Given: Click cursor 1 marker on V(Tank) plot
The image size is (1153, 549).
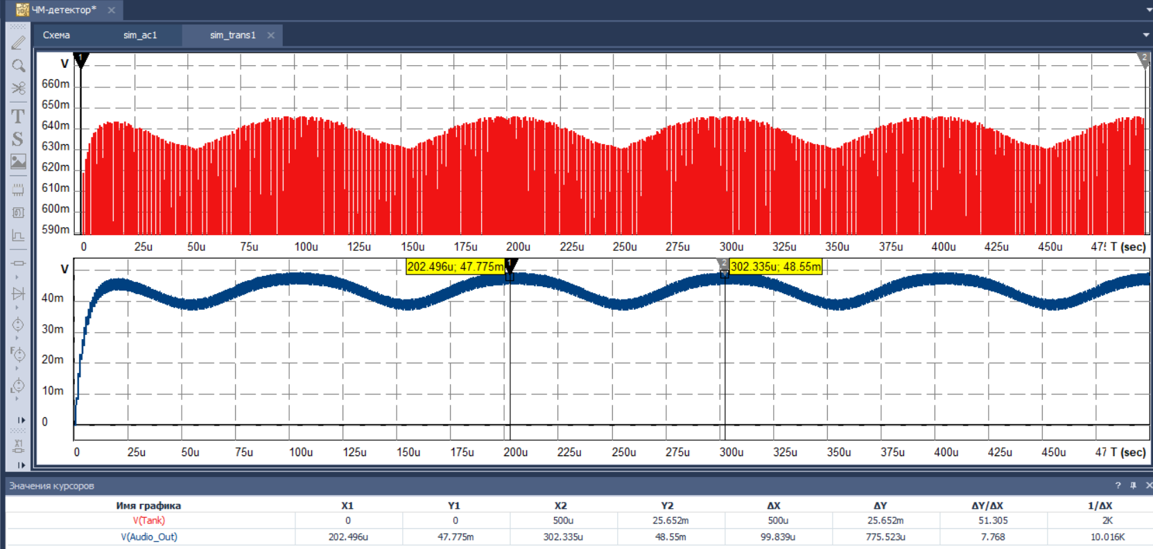Looking at the screenshot, I should [x=81, y=60].
